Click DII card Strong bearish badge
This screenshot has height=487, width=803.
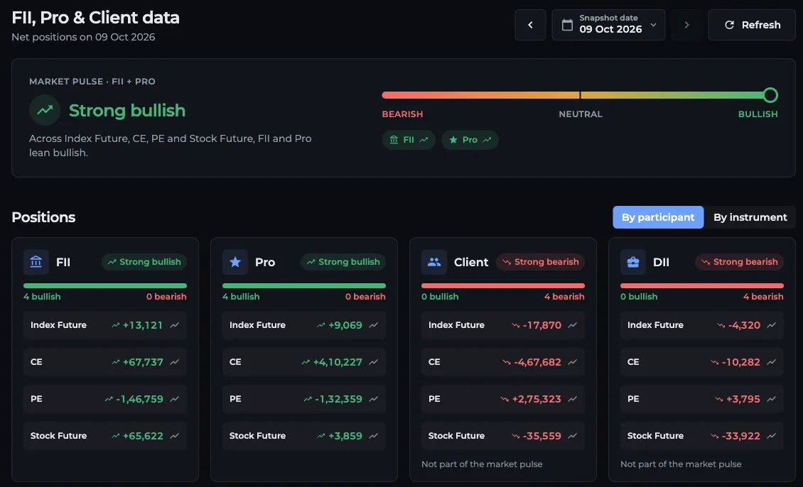click(740, 262)
